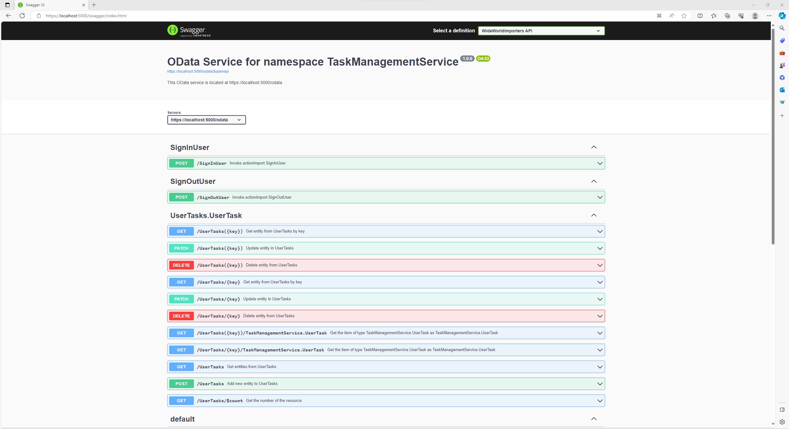Open the paper plane sidebar icon
Screen dimensions: 789x429
(782, 102)
